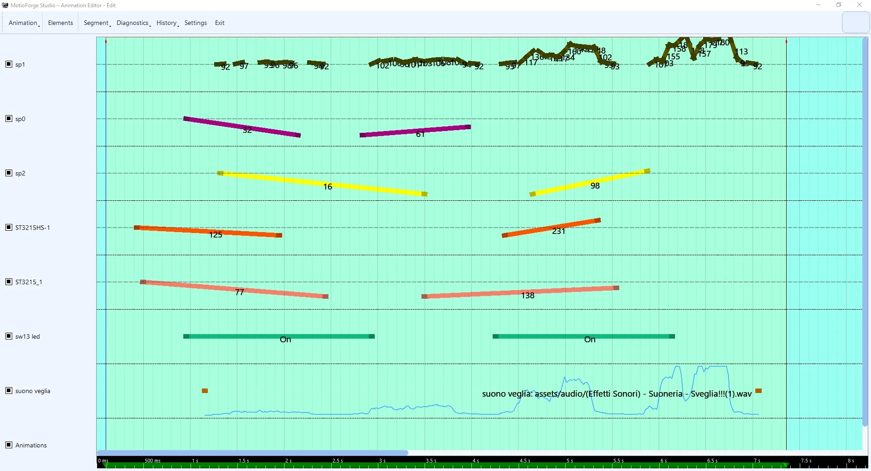
Task: Click the horizontal timeline scrollbar thumb
Action: (x=252, y=453)
